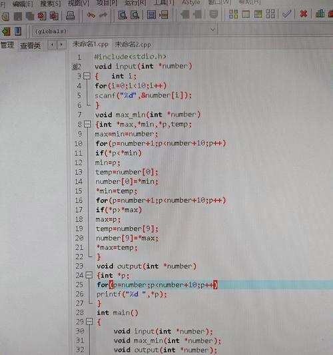Switch to the 未命名2.cpp tab
This screenshot has height=355, width=333.
(133, 45)
